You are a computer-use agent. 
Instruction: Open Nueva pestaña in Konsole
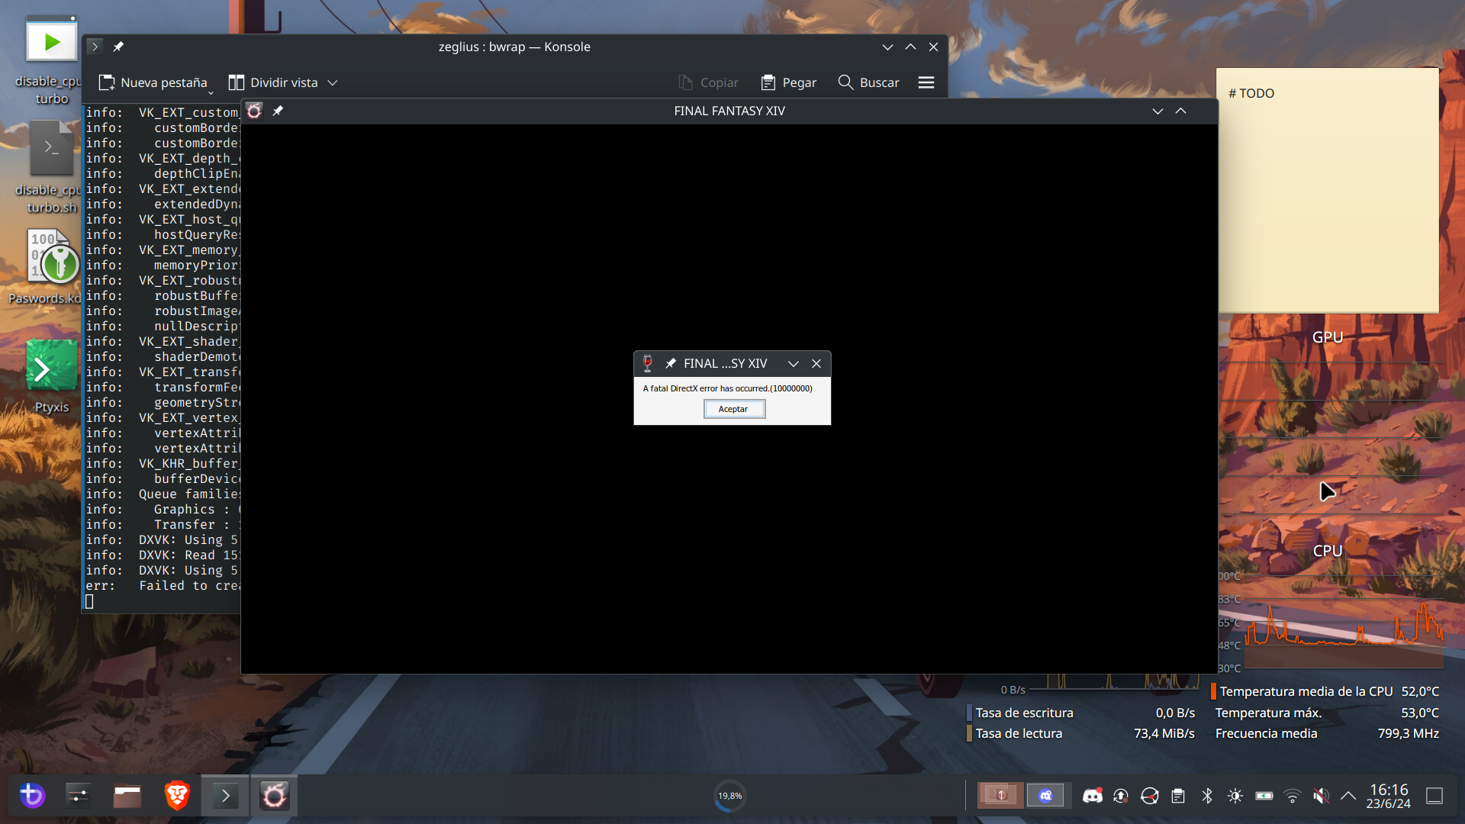[x=153, y=82]
